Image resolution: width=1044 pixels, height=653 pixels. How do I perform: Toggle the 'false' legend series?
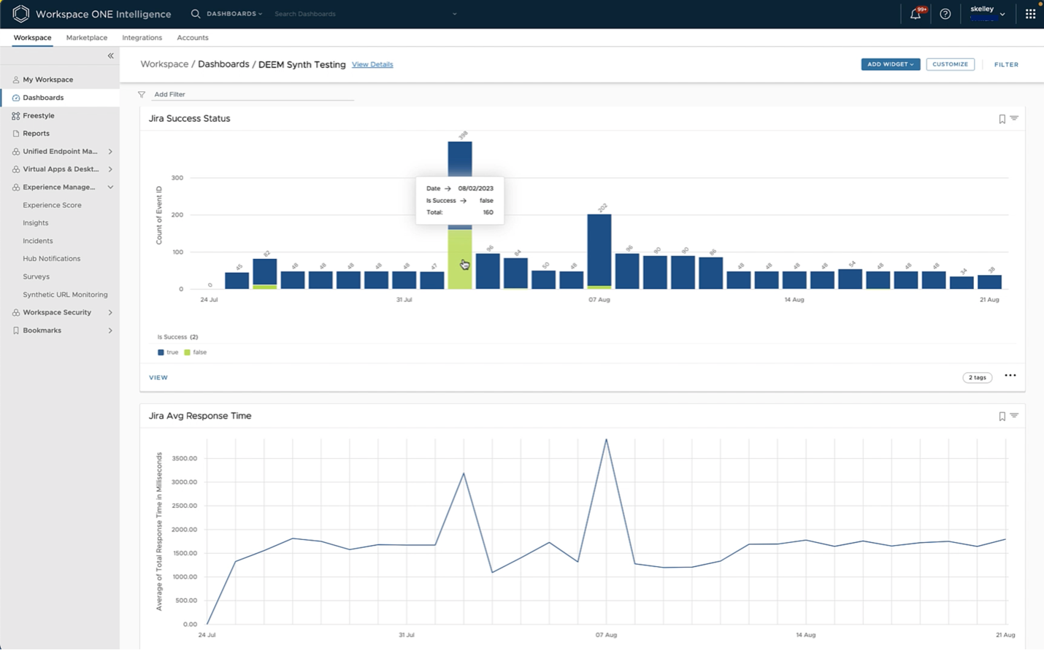[196, 352]
